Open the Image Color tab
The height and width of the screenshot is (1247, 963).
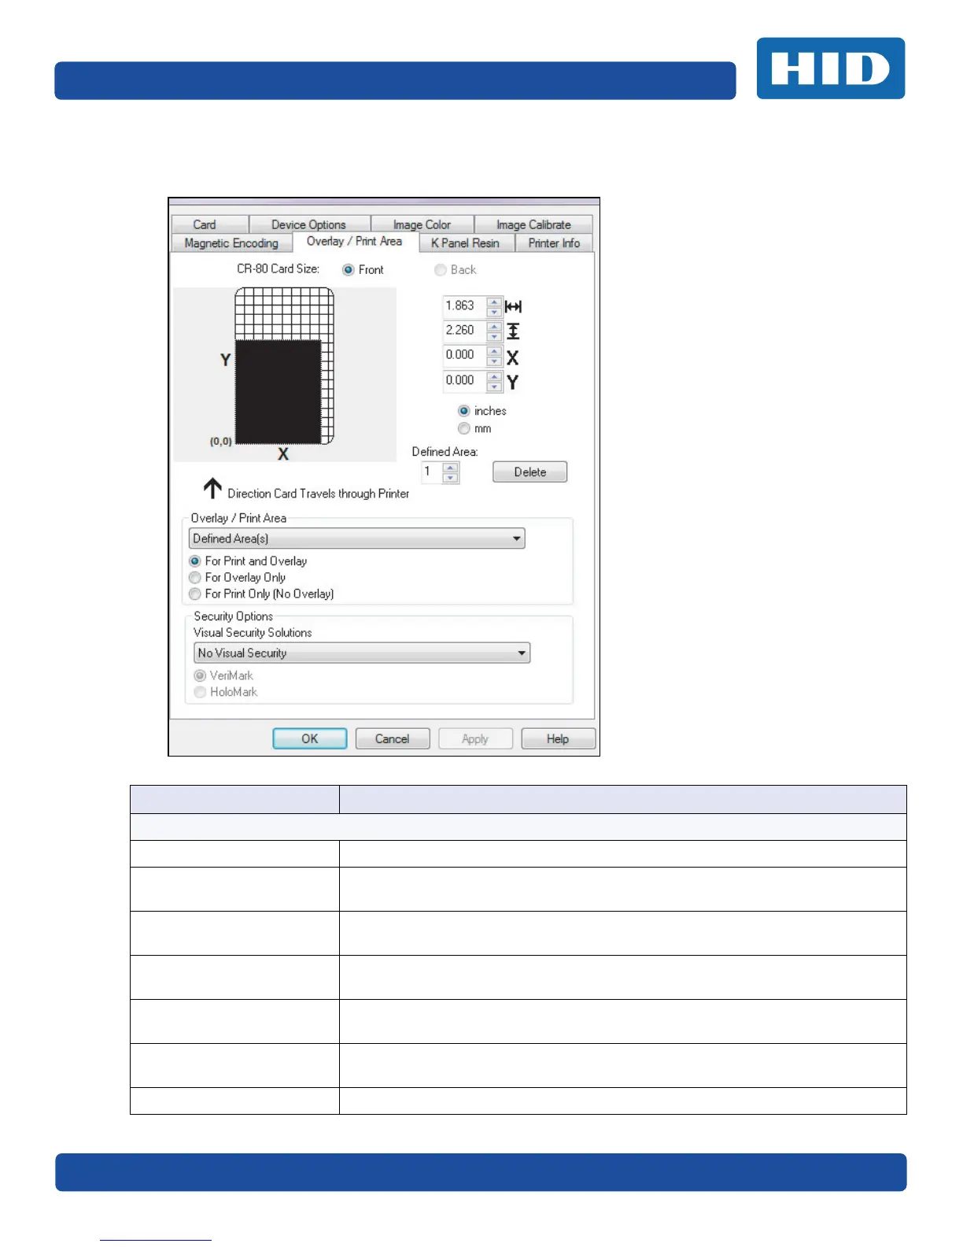[422, 224]
